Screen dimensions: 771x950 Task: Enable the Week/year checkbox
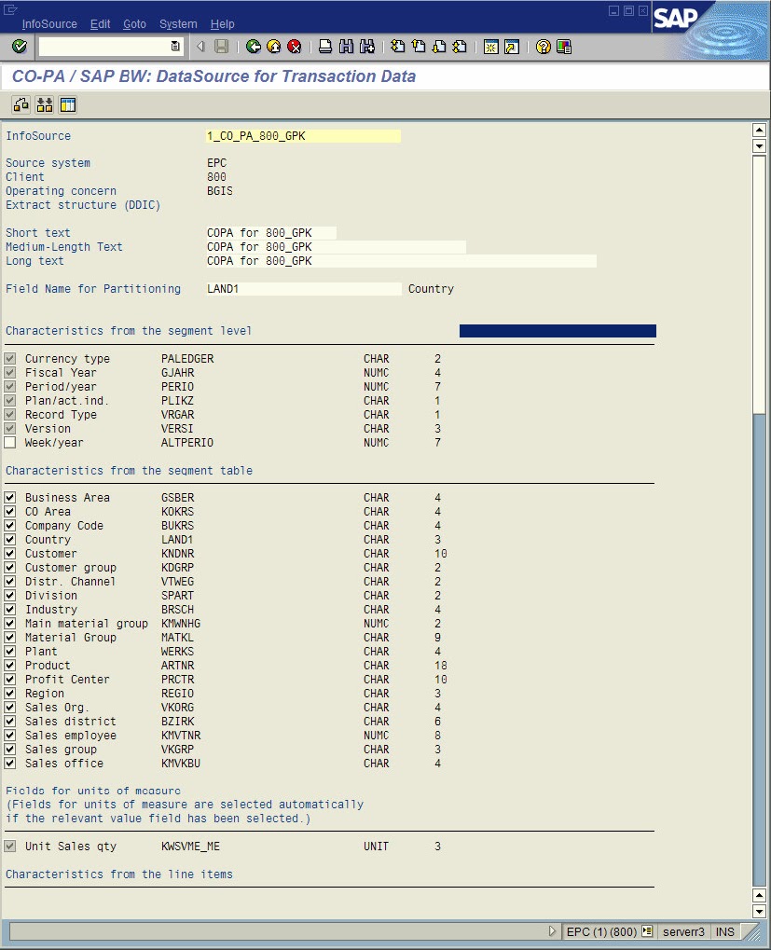[x=9, y=442]
